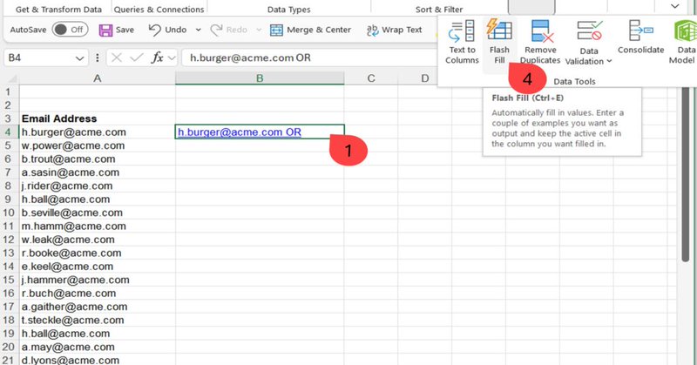This screenshot has height=365, width=697.
Task: Click the Email Address header cell
Action: 98,118
